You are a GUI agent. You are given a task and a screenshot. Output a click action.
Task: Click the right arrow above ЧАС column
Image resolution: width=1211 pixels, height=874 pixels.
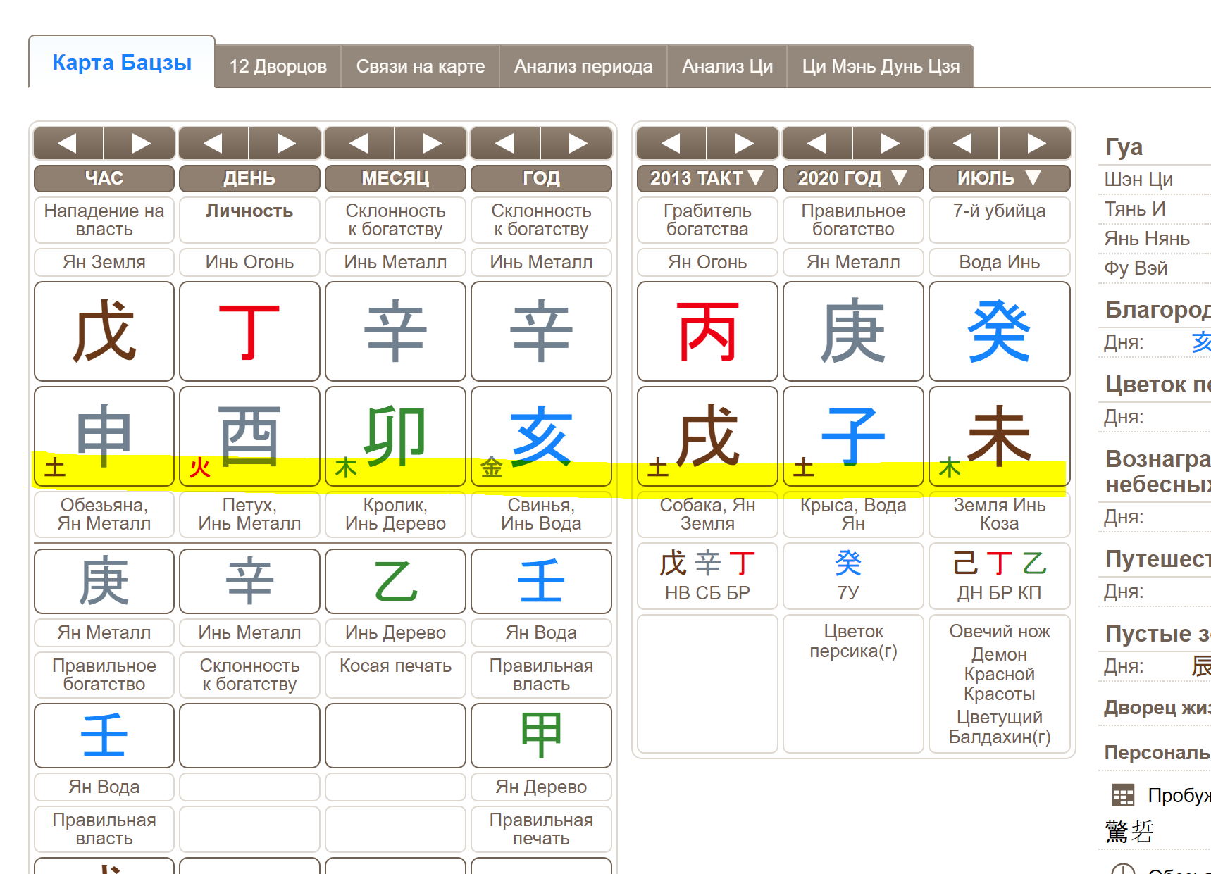140,144
